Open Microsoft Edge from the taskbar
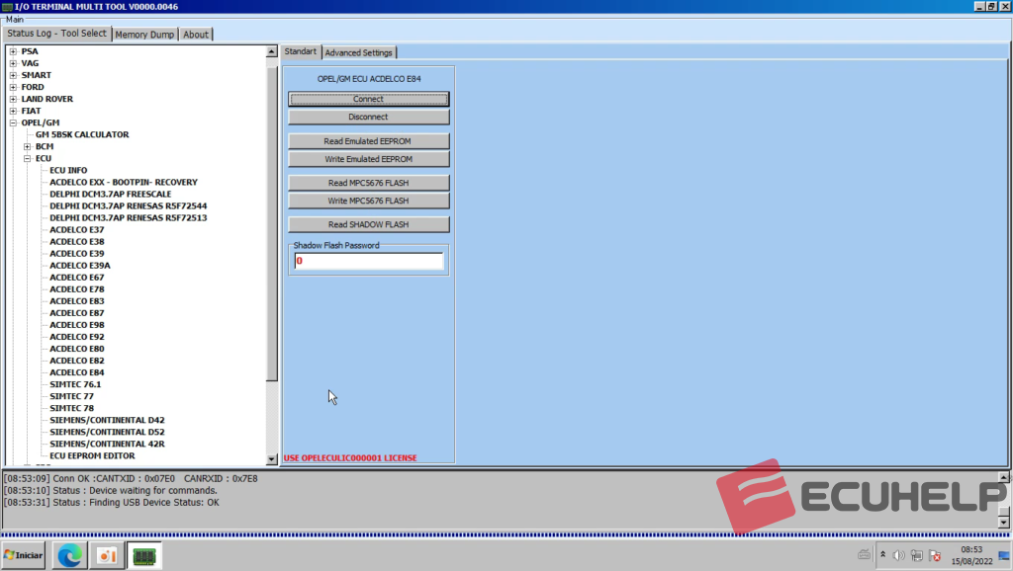Image resolution: width=1013 pixels, height=571 pixels. (x=70, y=555)
